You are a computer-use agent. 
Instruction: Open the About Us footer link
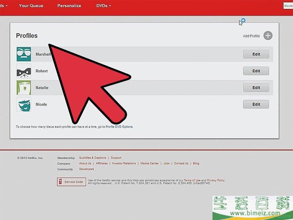(85, 163)
